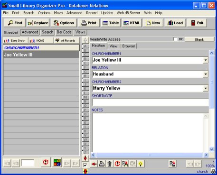The width and height of the screenshot is (217, 175).
Task: Click the grayed-out icon left of light bulb
Action: (133, 164)
